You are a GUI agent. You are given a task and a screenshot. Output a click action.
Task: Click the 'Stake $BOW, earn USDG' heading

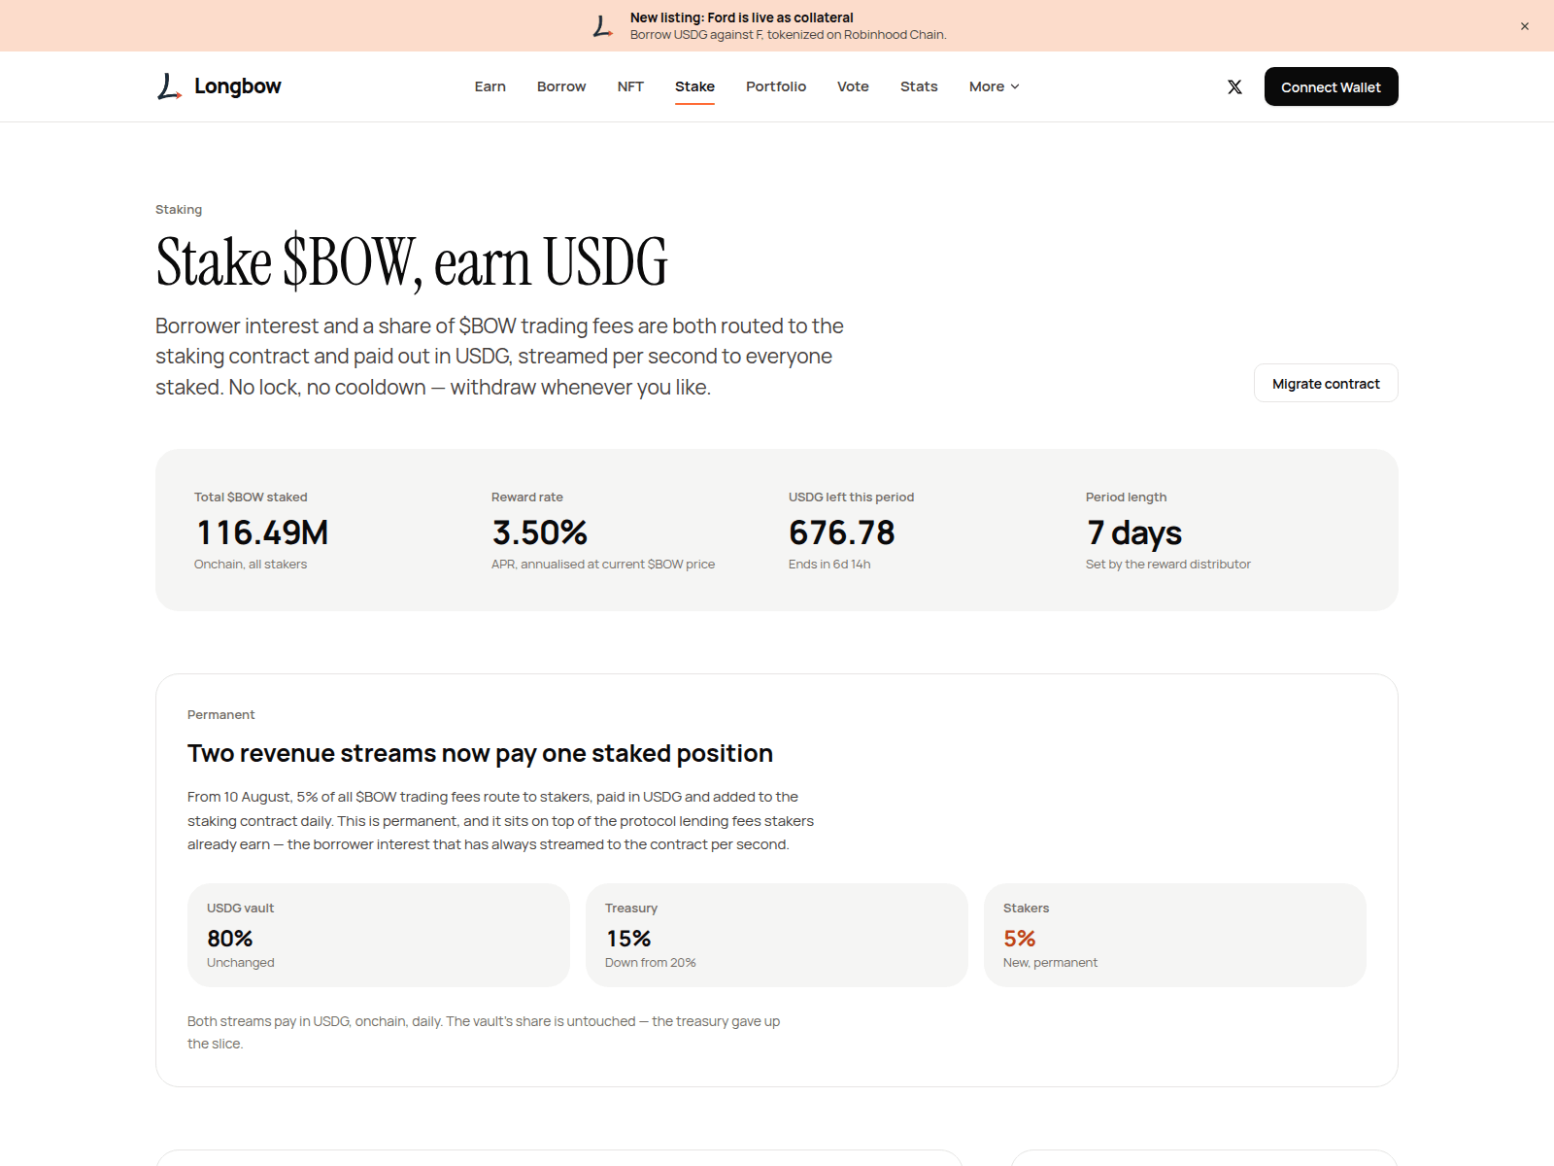point(412,262)
